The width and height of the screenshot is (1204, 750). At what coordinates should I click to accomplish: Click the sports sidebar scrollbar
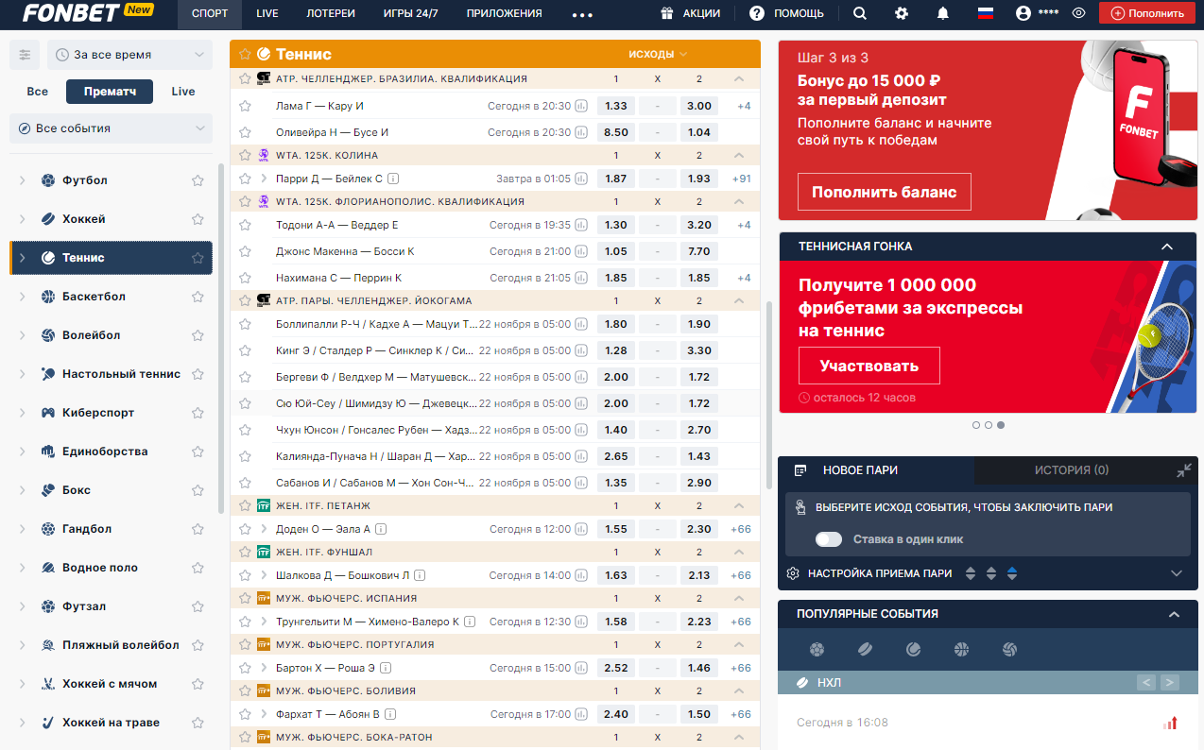point(221,338)
